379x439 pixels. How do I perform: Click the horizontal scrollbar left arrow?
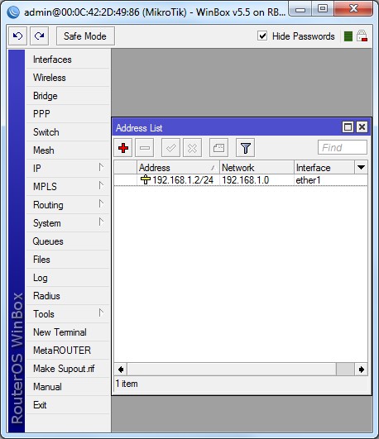pyautogui.click(x=121, y=370)
